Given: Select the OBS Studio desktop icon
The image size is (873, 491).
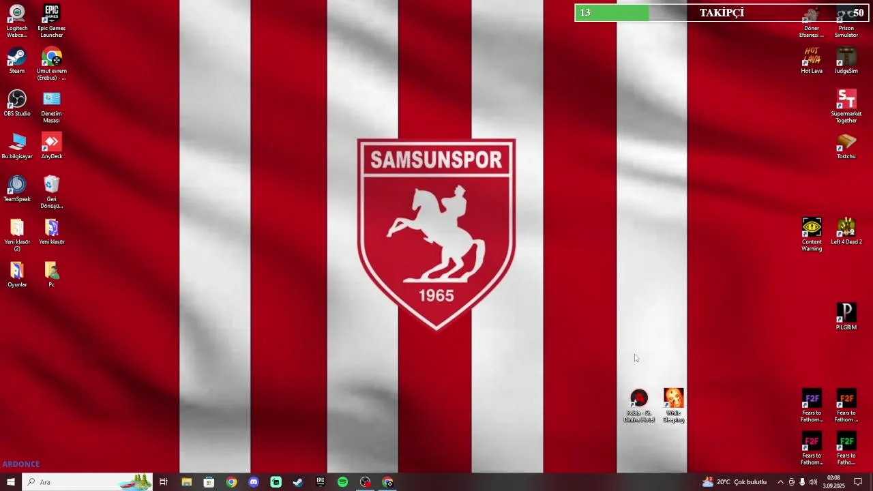Looking at the screenshot, I should tap(17, 104).
